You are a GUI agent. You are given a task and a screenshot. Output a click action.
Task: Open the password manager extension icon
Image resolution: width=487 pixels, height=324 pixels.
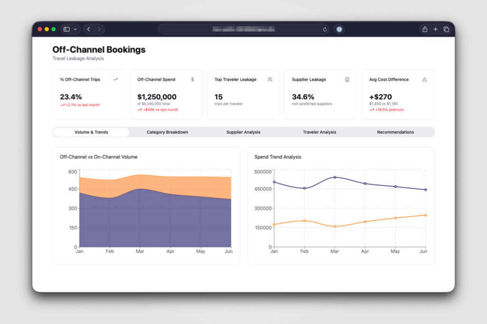pos(339,29)
